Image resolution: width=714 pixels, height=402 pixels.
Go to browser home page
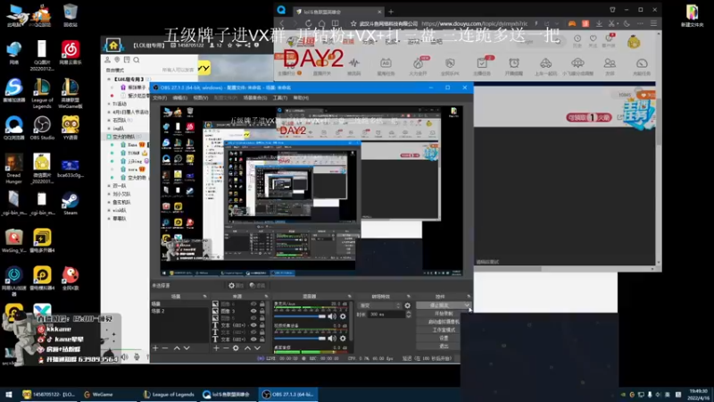pos(322,23)
